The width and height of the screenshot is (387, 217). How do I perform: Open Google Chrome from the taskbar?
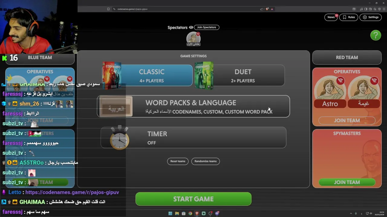190,213
